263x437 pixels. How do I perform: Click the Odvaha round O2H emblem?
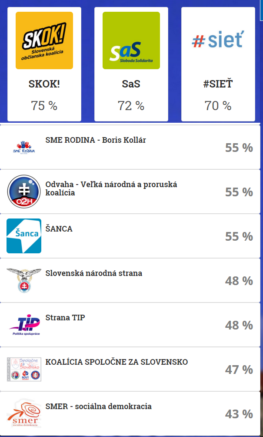click(x=24, y=192)
